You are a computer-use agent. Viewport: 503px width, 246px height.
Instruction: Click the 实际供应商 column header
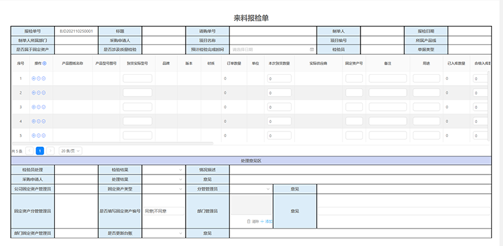click(x=318, y=63)
